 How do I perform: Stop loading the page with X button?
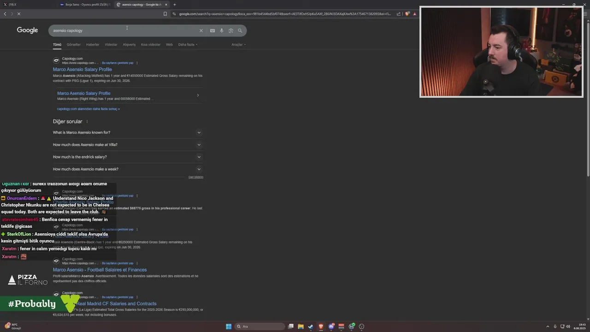click(x=19, y=14)
